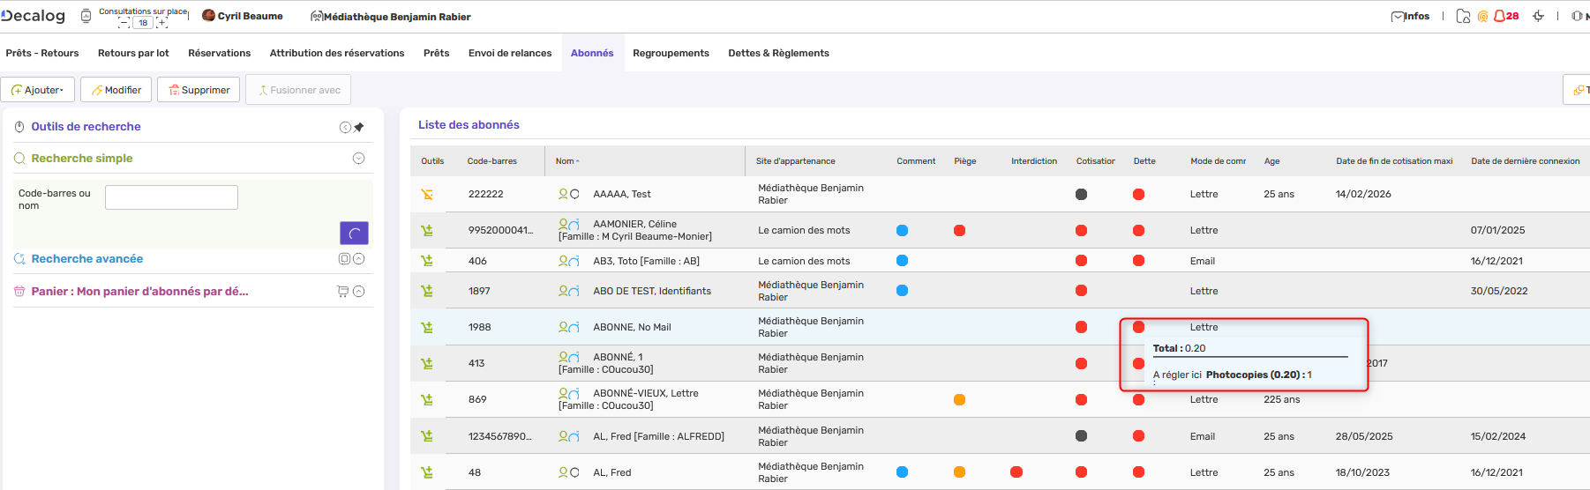Viewport: 1590px width, 490px height.
Task: Open the Ajouter dropdown button
Action: coord(38,90)
